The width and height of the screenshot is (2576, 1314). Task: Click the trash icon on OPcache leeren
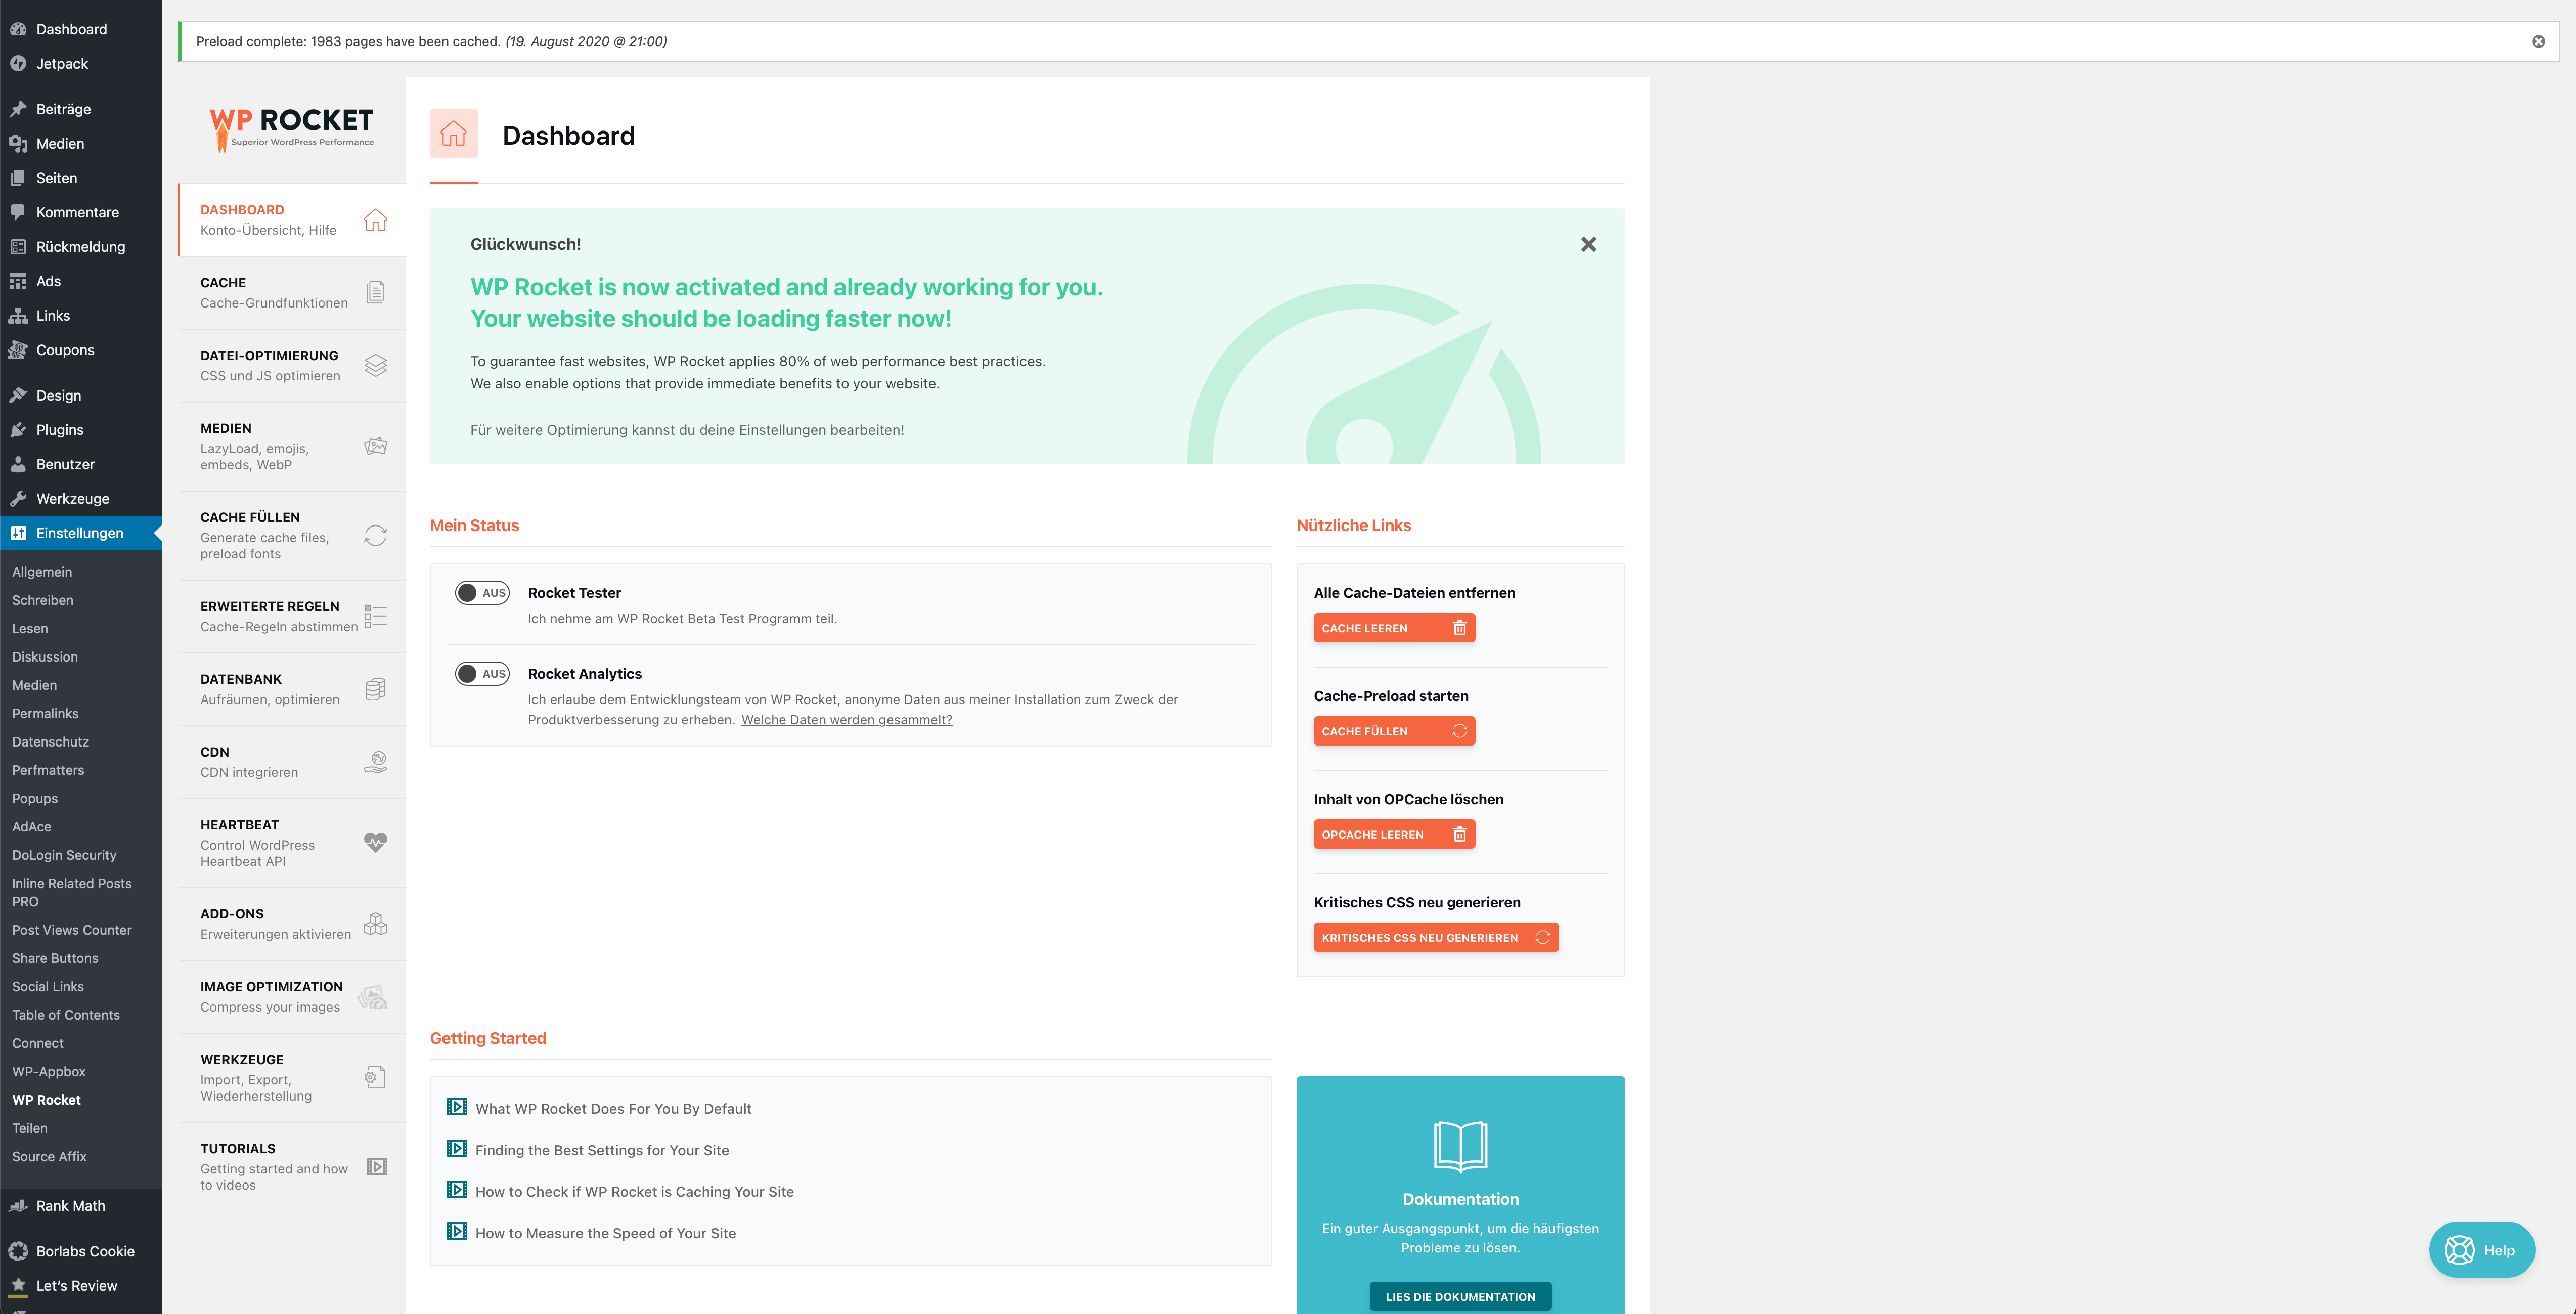coord(1459,834)
